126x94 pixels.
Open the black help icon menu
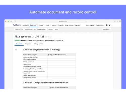point(110,25)
